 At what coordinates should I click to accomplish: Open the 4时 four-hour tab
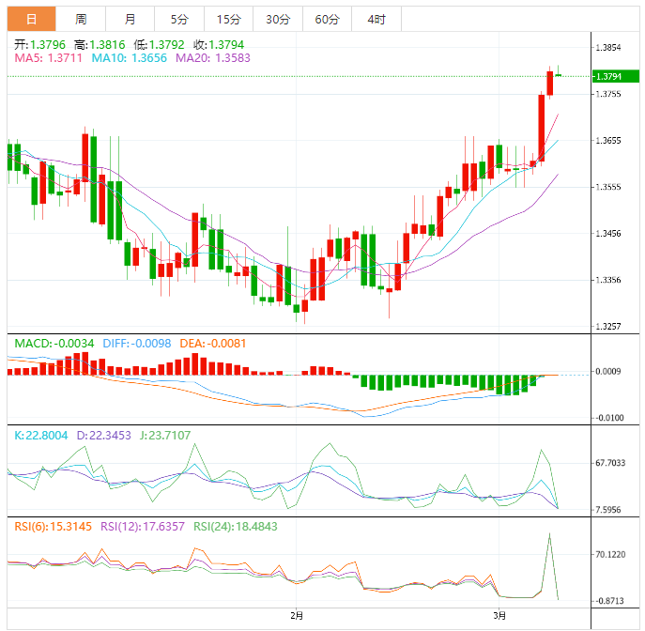pyautogui.click(x=376, y=19)
